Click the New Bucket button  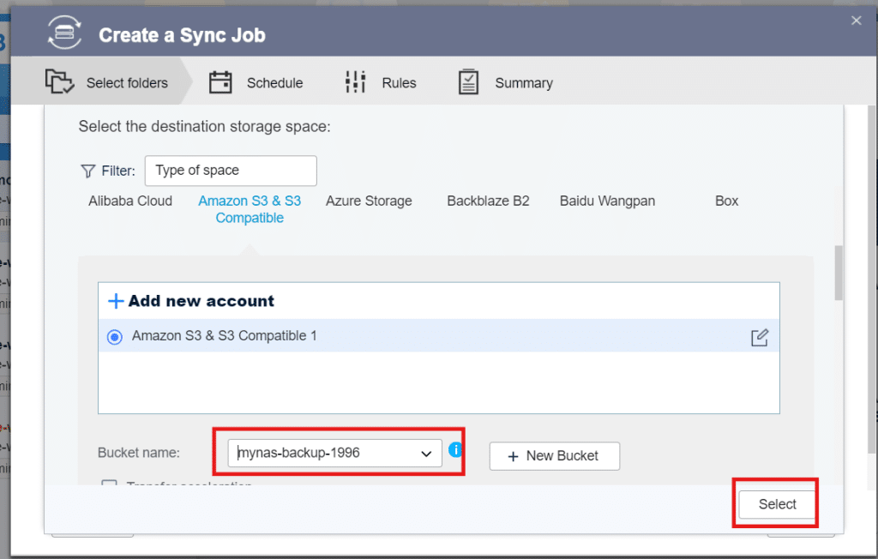[554, 456]
